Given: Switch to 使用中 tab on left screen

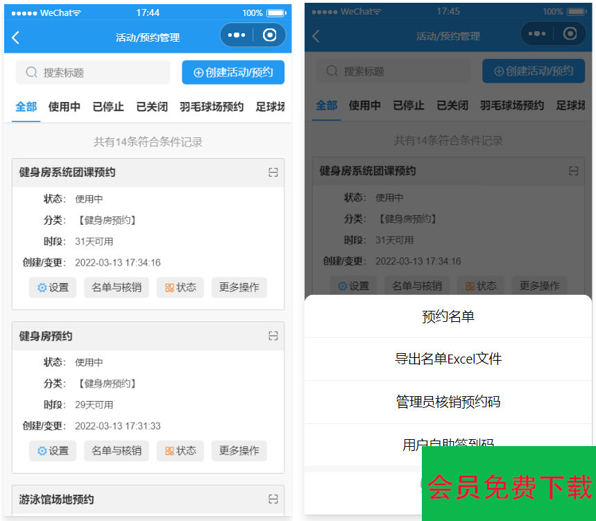Looking at the screenshot, I should tap(65, 107).
